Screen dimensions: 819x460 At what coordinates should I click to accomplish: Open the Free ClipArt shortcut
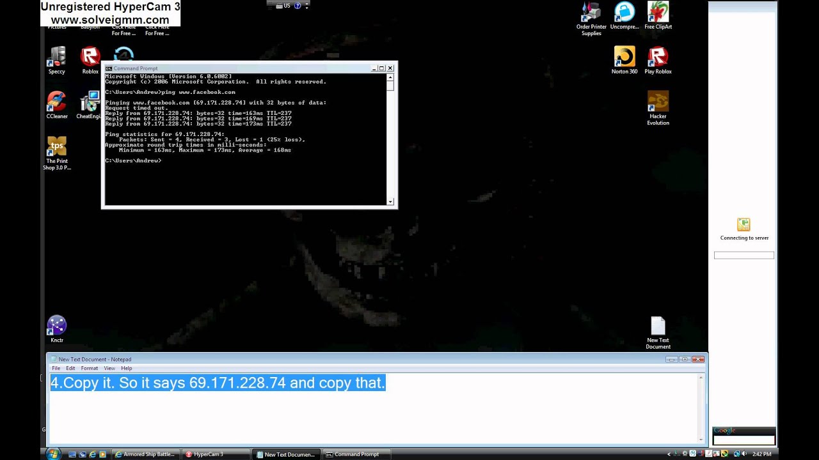coord(658,16)
